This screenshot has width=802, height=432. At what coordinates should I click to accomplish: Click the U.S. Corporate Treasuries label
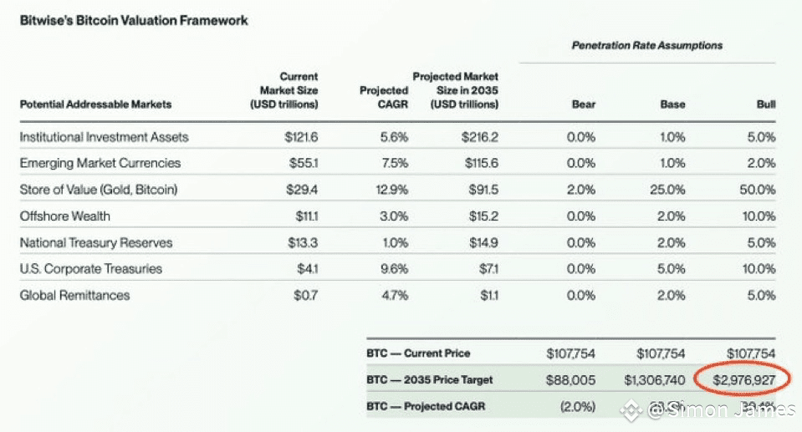(91, 269)
